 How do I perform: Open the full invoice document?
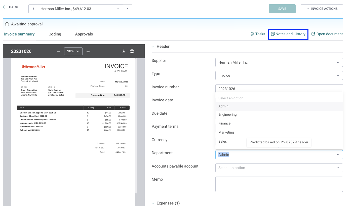click(x=327, y=34)
